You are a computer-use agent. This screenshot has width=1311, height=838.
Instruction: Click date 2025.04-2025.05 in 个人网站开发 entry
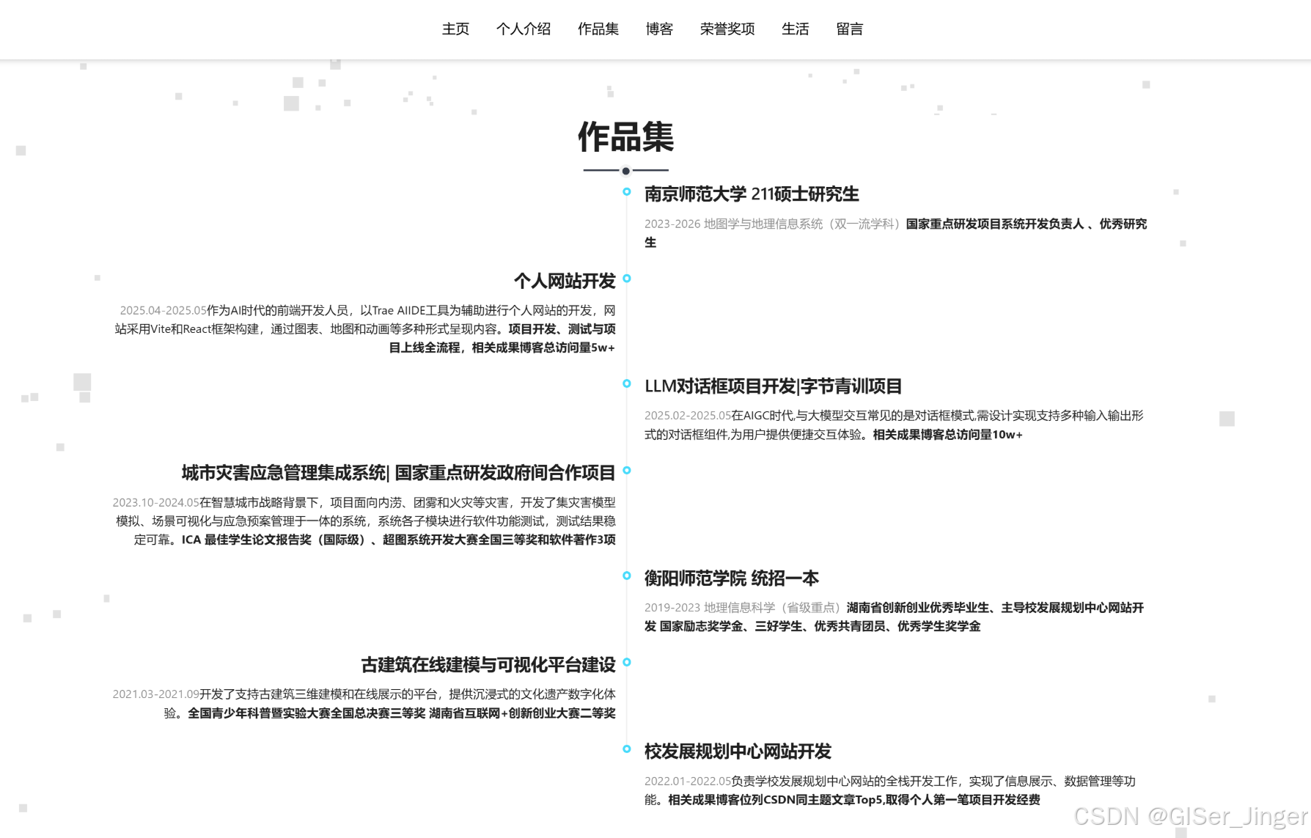click(163, 310)
